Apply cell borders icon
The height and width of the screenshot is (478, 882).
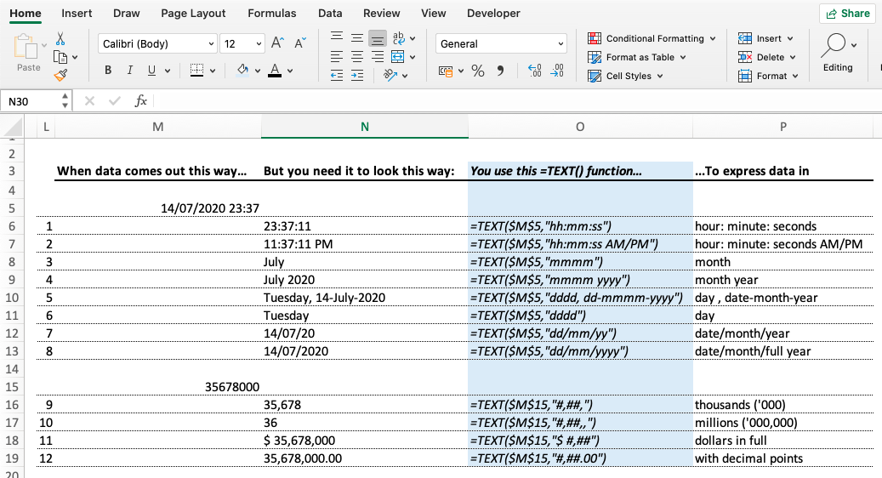pyautogui.click(x=196, y=71)
